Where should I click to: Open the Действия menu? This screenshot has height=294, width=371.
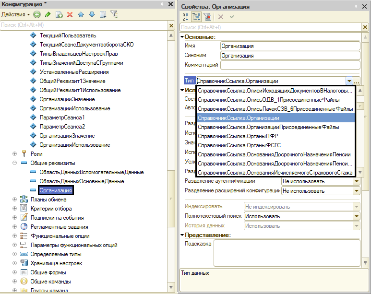pos(16,14)
